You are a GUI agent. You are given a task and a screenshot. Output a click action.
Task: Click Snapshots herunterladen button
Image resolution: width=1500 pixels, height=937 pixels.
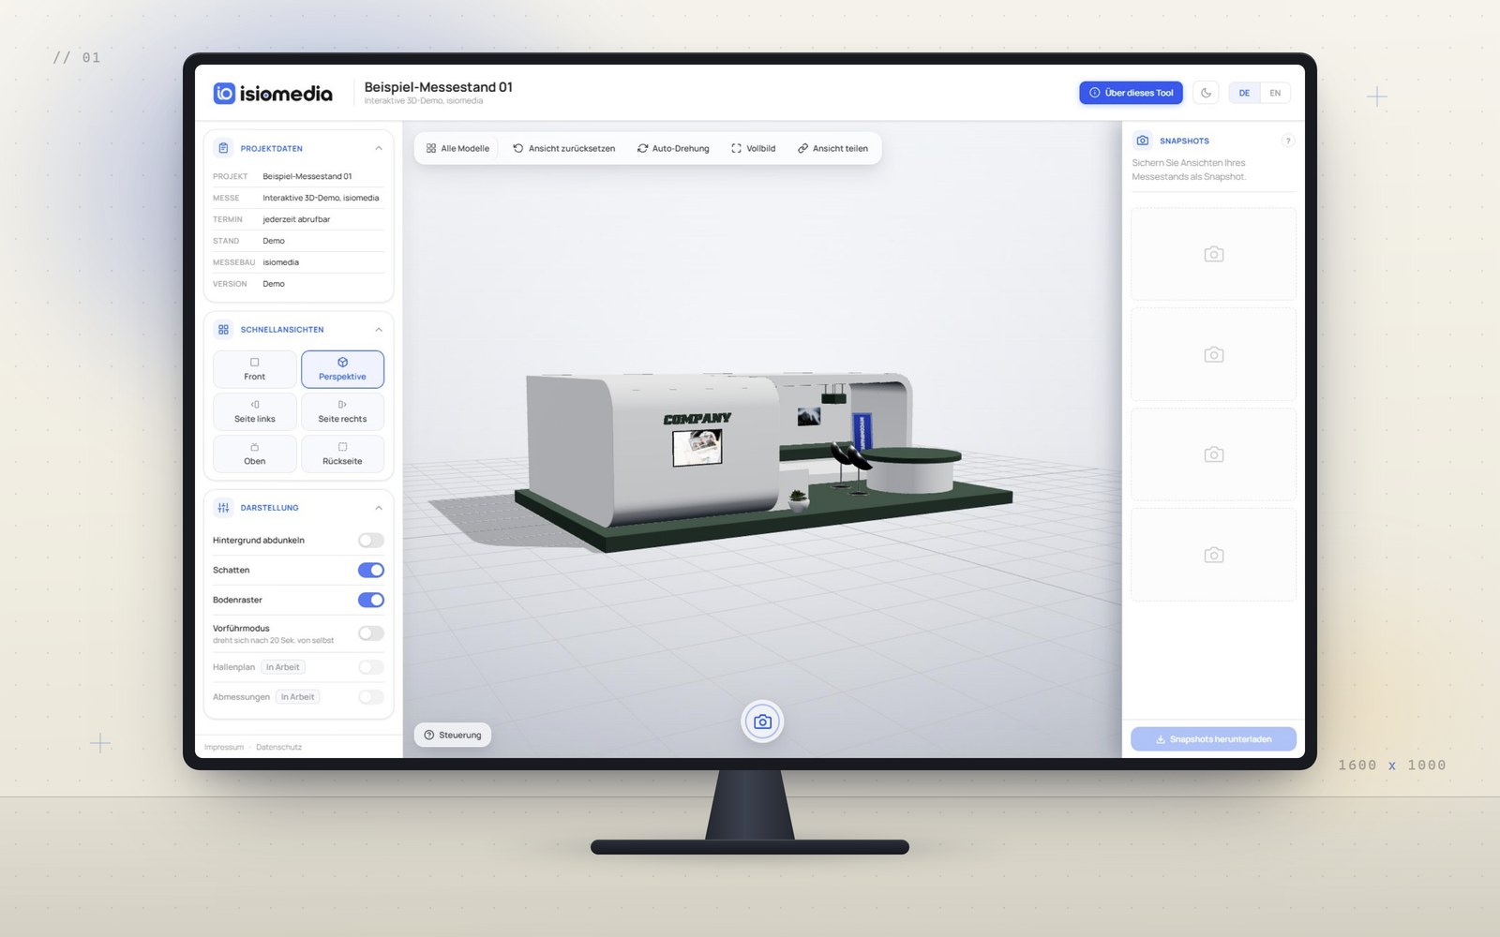[1213, 739]
